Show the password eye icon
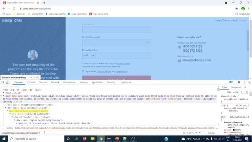252x142 pixels. coord(147,43)
